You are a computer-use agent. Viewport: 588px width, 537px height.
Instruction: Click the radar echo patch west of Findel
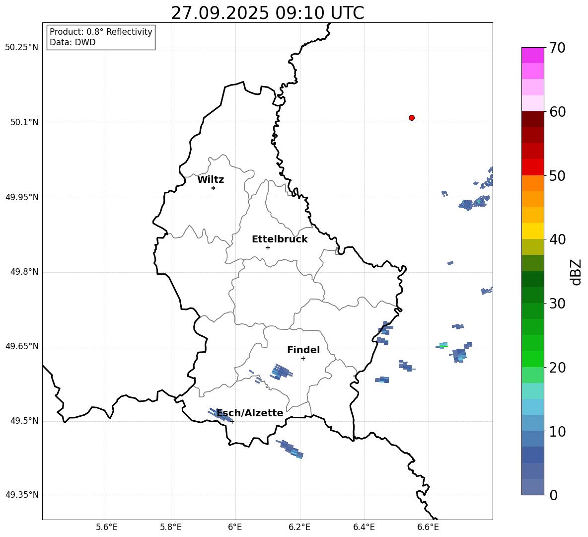click(x=281, y=372)
